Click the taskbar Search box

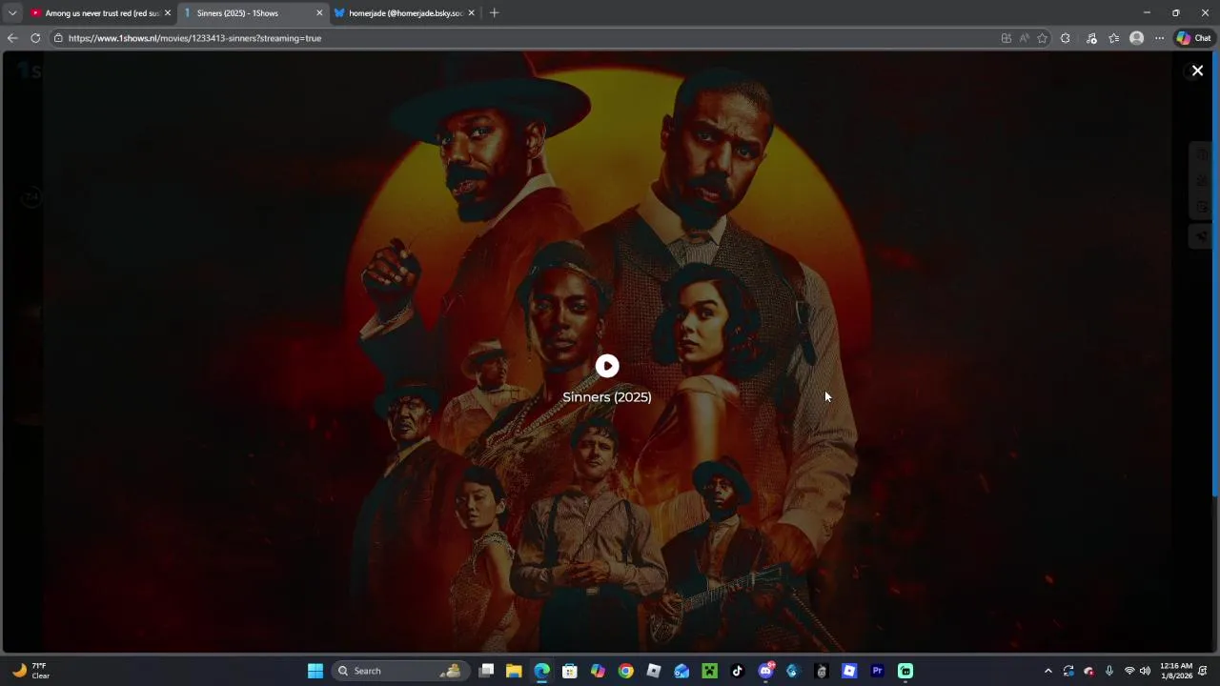pyautogui.click(x=398, y=671)
